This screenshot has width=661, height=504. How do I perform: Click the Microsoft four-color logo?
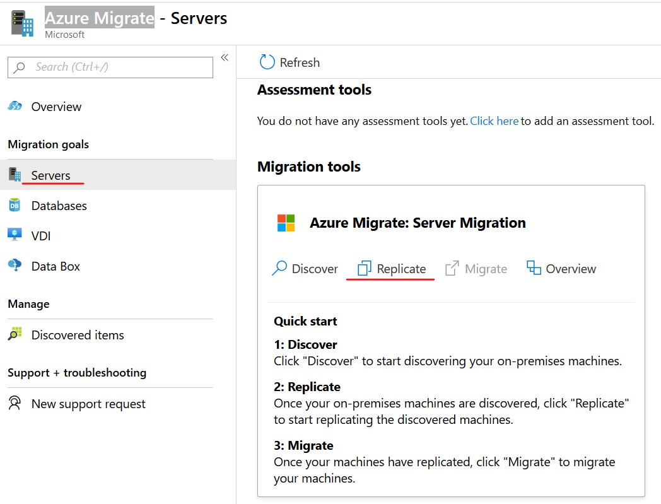point(286,223)
